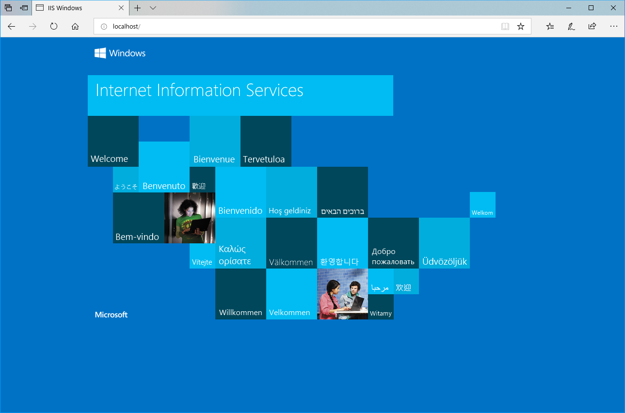Select the Make a Web Note pen icon
This screenshot has width=625, height=413.
coord(571,26)
